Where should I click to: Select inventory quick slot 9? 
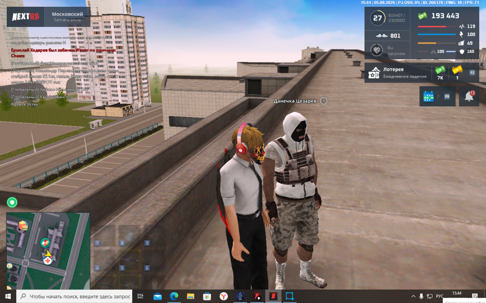(x=154, y=236)
